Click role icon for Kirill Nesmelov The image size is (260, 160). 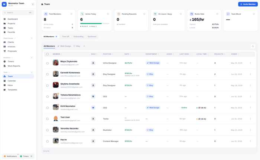point(93,108)
